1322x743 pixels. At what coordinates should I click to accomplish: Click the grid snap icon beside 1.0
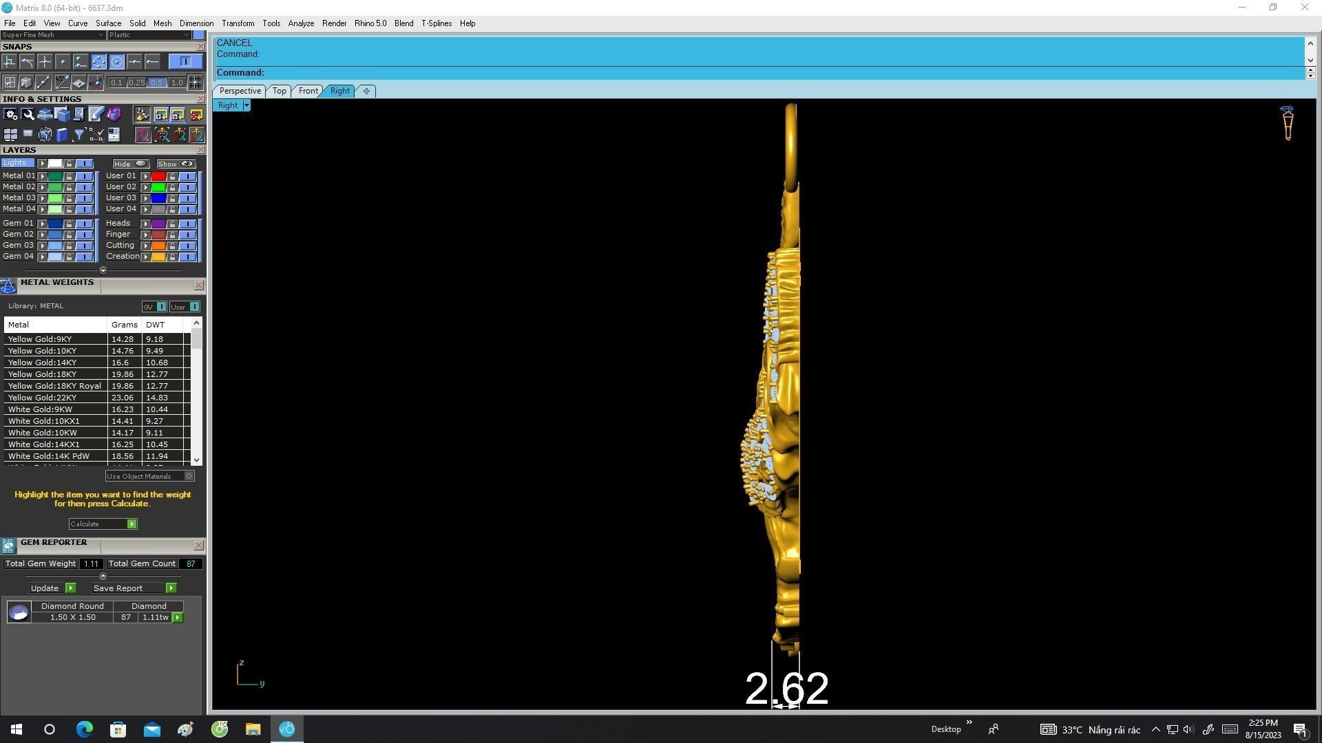195,83
